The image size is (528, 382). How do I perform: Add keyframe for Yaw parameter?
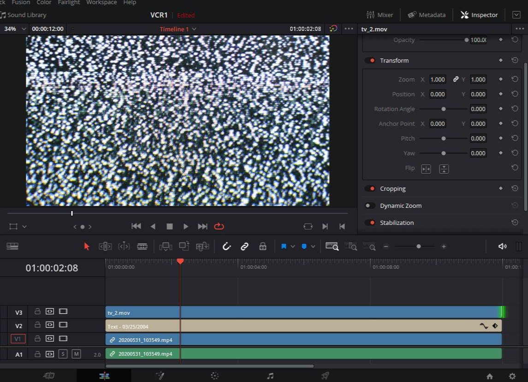[500, 153]
